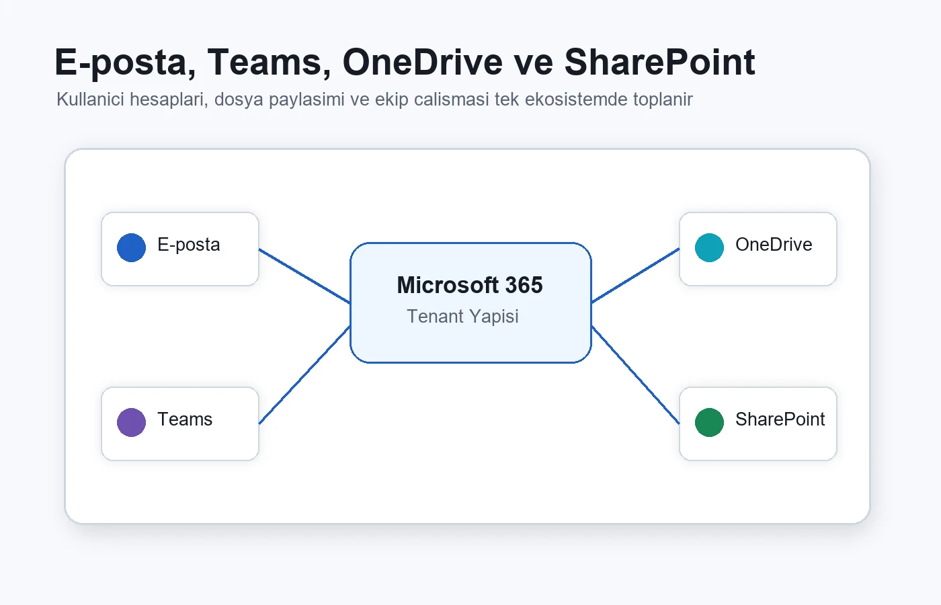Select the OneDrive label text
This screenshot has width=941, height=605.
[x=774, y=245]
